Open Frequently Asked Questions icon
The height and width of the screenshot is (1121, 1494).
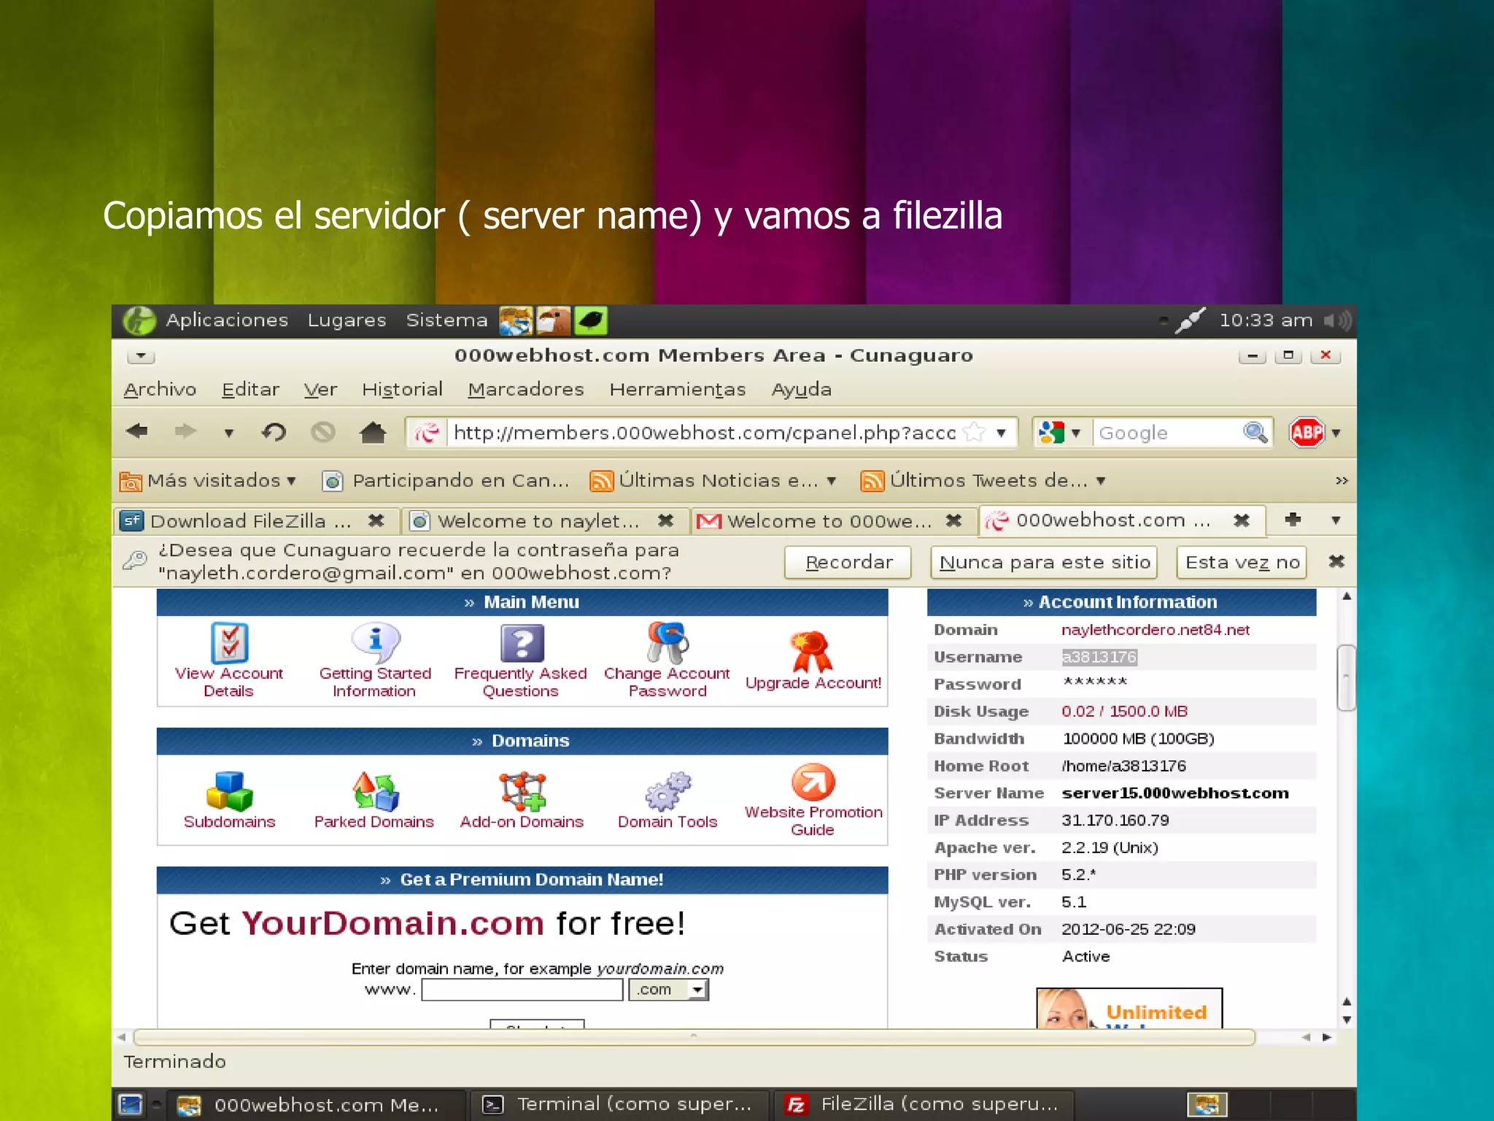[522, 643]
